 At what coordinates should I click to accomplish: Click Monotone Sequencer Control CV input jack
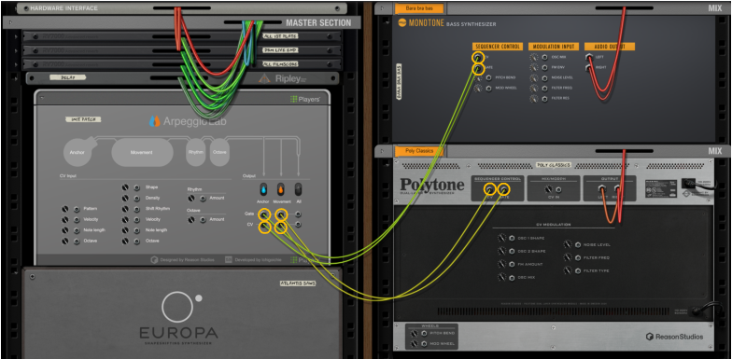pos(478,58)
